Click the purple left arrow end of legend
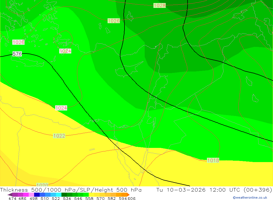273x200 pixels. pyautogui.click(x=10, y=195)
